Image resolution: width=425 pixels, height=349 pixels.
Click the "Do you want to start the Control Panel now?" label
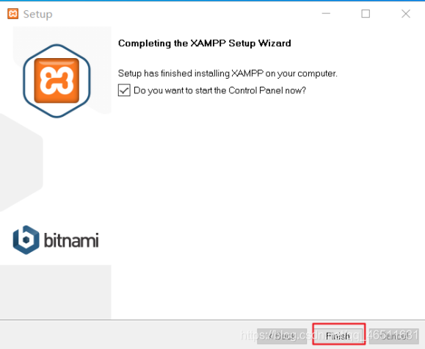click(219, 90)
